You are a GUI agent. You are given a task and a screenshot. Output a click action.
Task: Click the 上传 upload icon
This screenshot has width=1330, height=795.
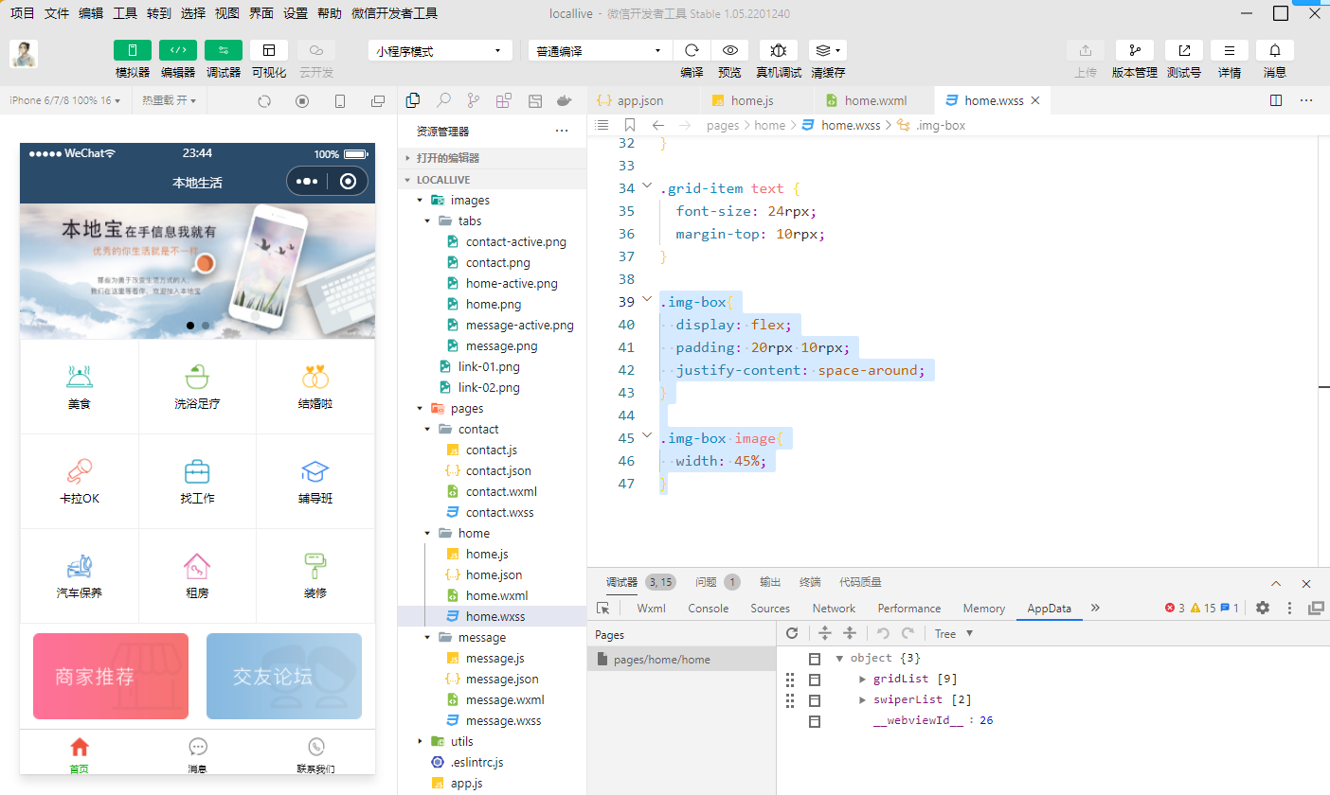tap(1086, 50)
